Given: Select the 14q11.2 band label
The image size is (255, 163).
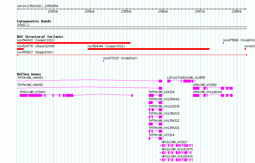Looking at the screenshot, I should click(23, 25).
